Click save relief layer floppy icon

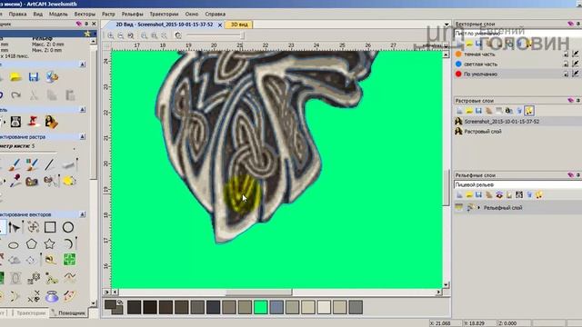point(479,194)
